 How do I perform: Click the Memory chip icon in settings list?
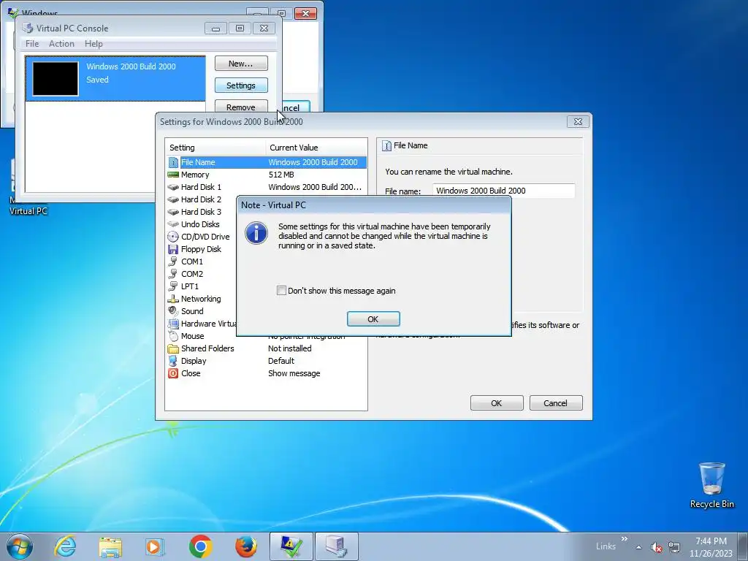click(x=173, y=175)
